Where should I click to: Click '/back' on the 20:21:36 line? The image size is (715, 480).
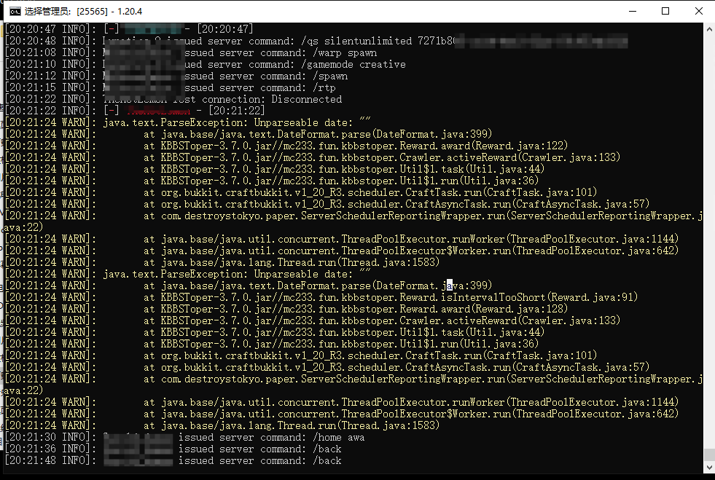pos(327,449)
